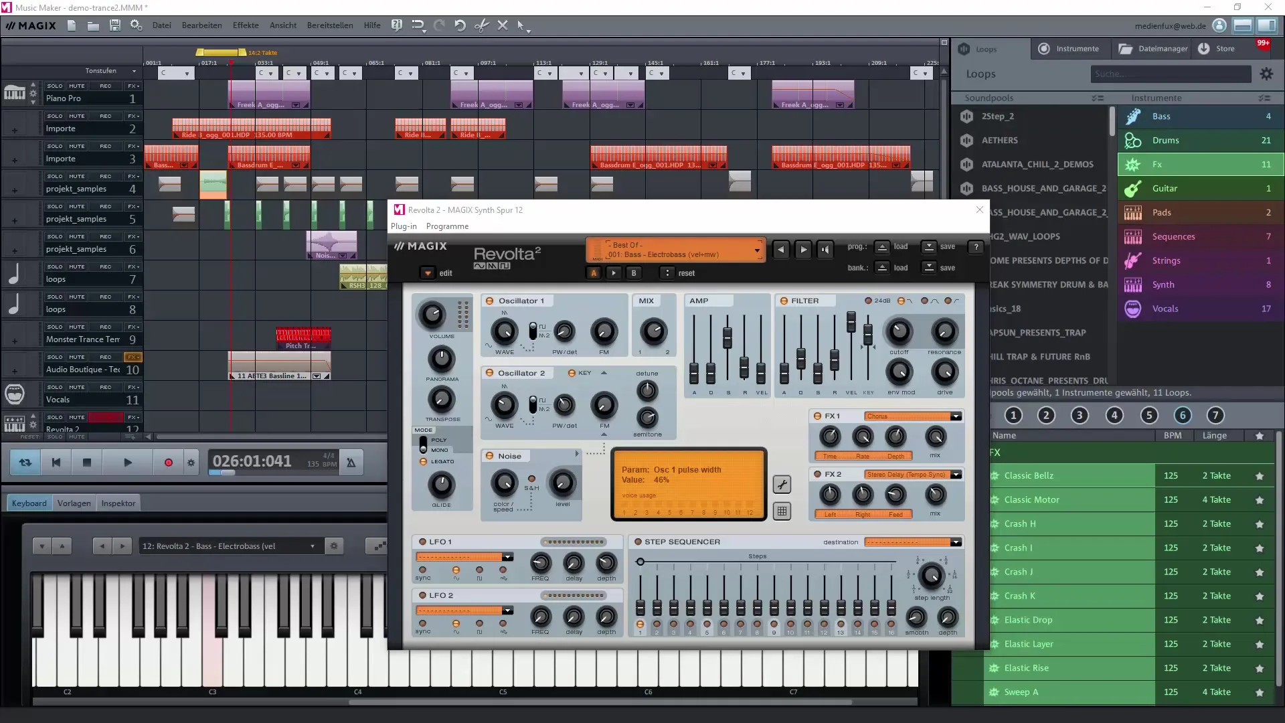Image resolution: width=1285 pixels, height=723 pixels.
Task: Toggle FX 1 on/off
Action: pyautogui.click(x=817, y=416)
